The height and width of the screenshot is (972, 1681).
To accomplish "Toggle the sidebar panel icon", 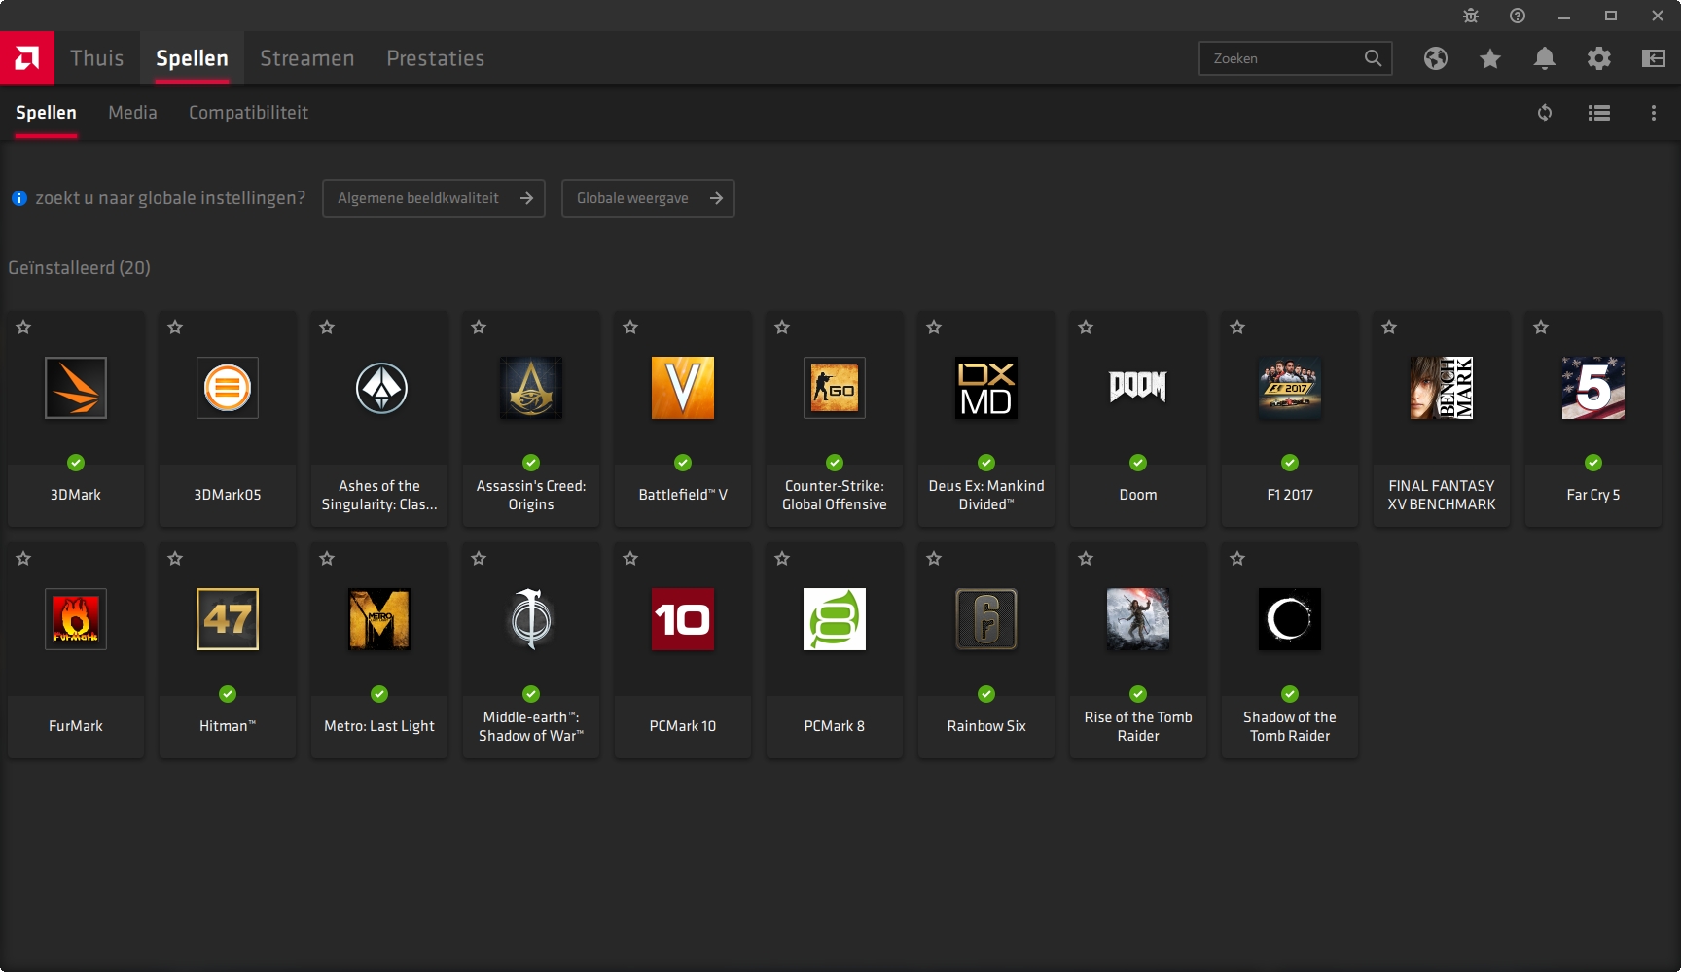I will point(1654,58).
